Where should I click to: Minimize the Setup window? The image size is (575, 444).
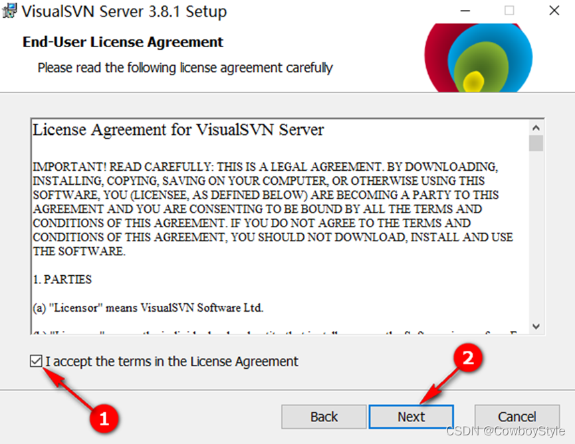[465, 11]
